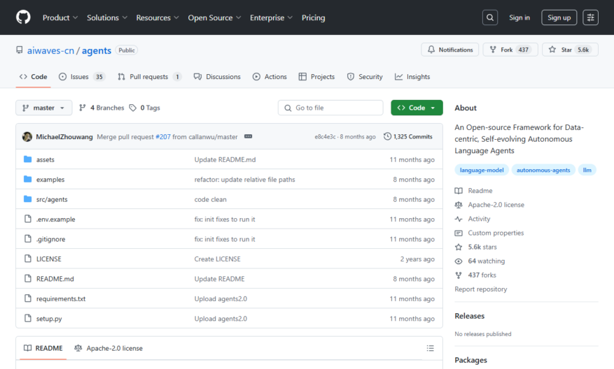
Task: Open the master branch dropdown
Action: tap(44, 108)
